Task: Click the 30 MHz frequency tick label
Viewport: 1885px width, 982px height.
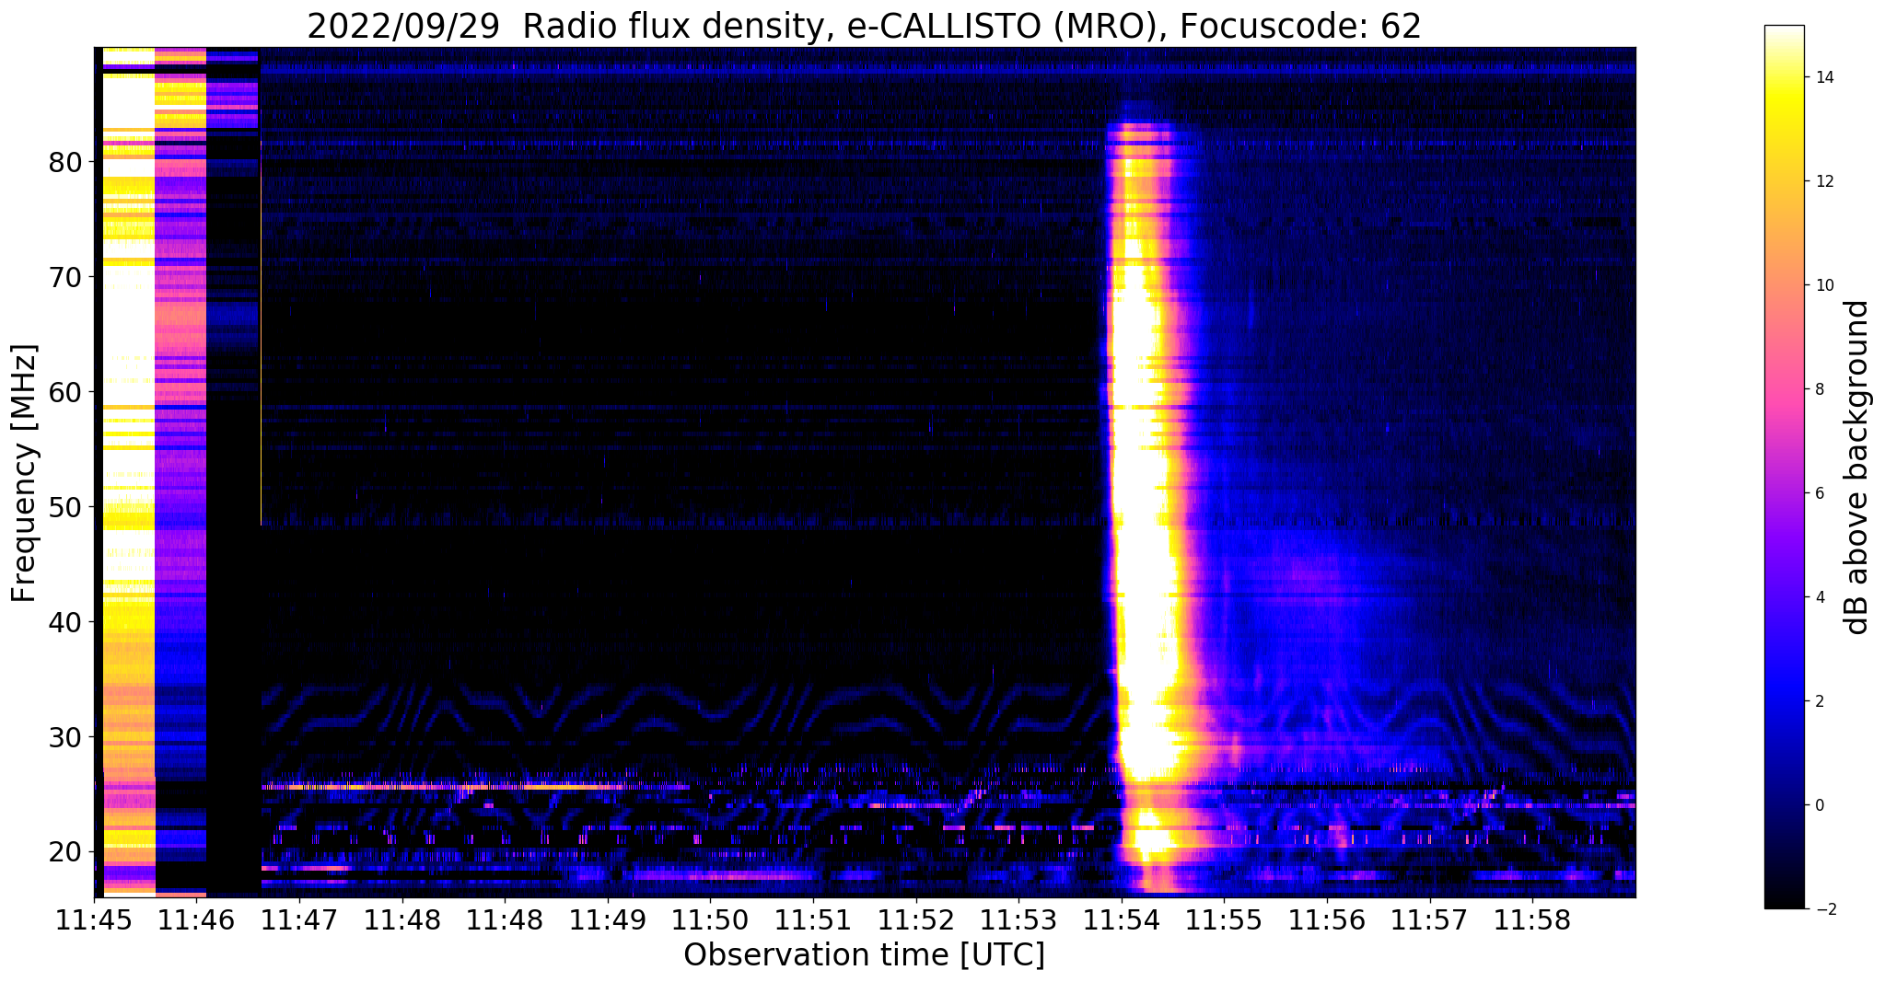Action: [x=64, y=737]
